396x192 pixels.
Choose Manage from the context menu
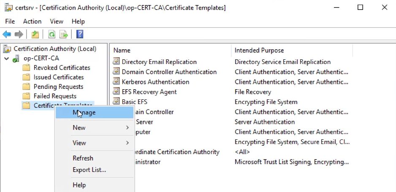pyautogui.click(x=95, y=112)
